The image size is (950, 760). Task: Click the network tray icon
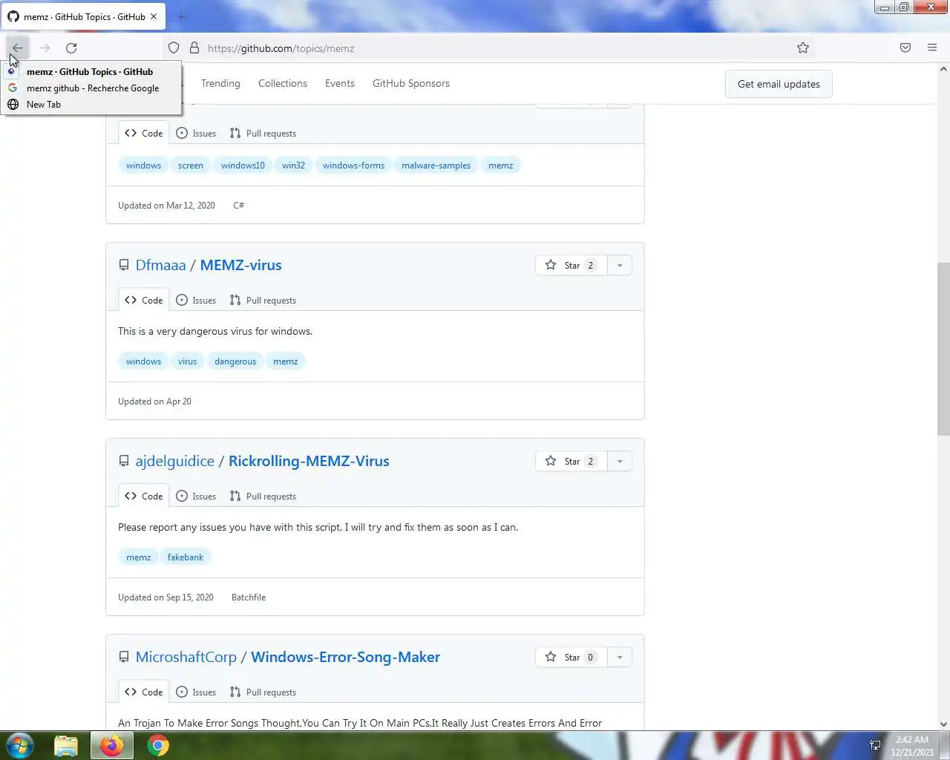875,745
